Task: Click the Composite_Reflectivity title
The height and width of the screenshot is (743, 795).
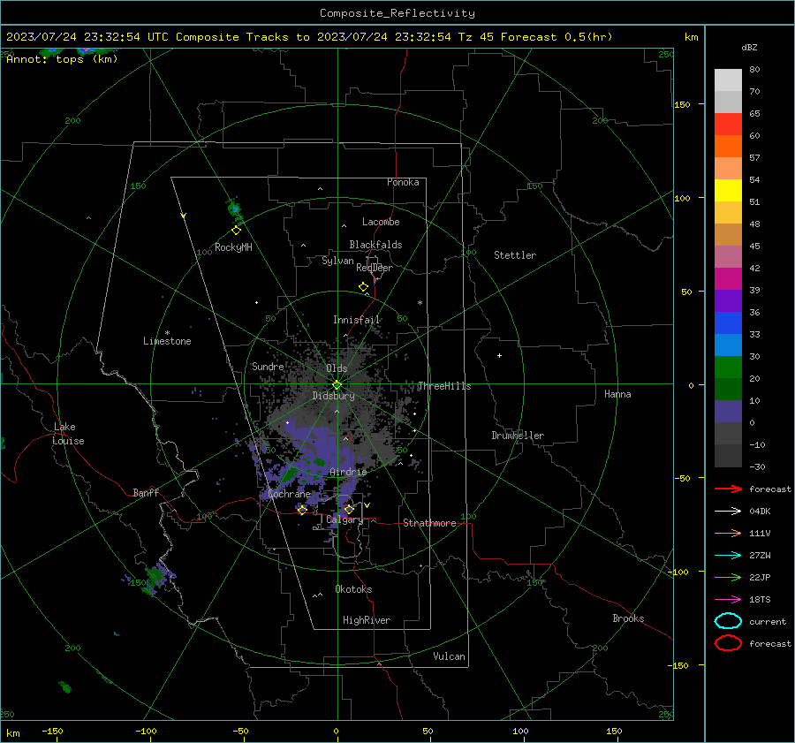Action: coord(397,13)
